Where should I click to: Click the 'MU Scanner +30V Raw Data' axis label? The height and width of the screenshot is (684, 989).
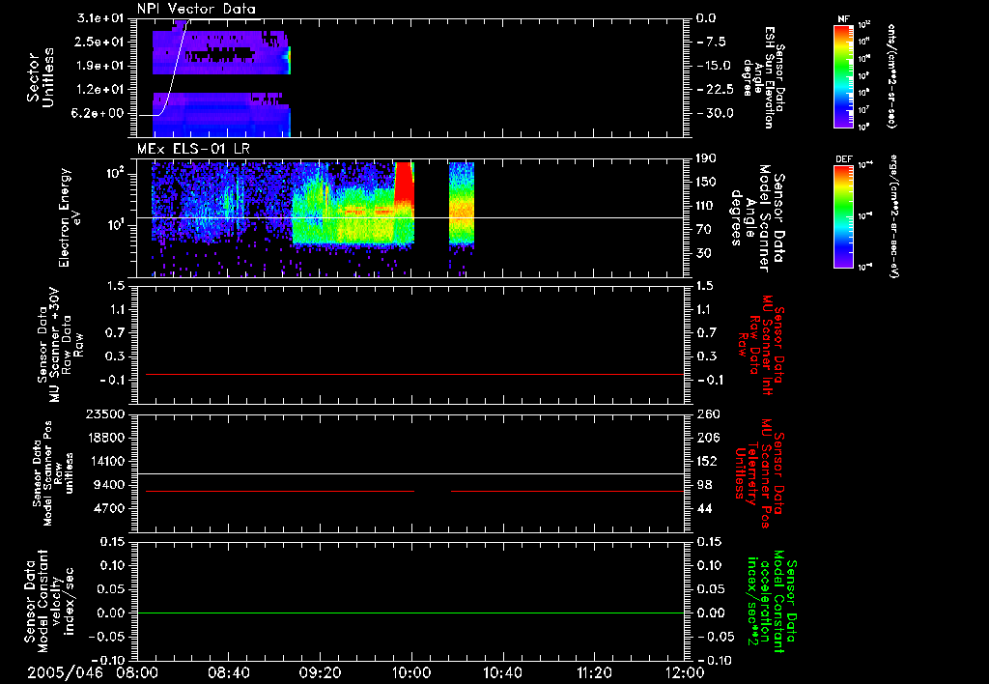point(61,345)
